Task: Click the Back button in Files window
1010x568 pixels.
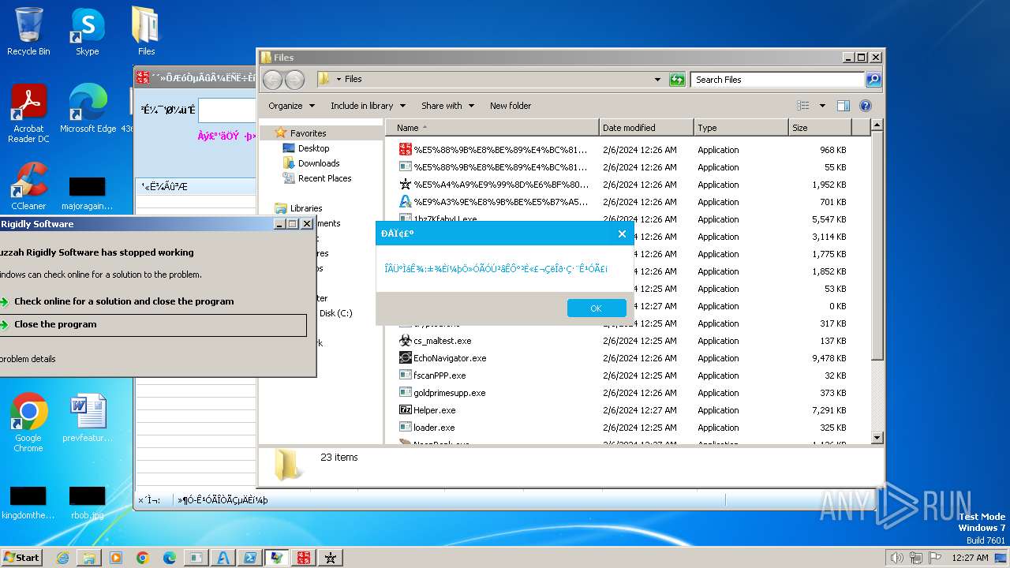Action: click(272, 79)
